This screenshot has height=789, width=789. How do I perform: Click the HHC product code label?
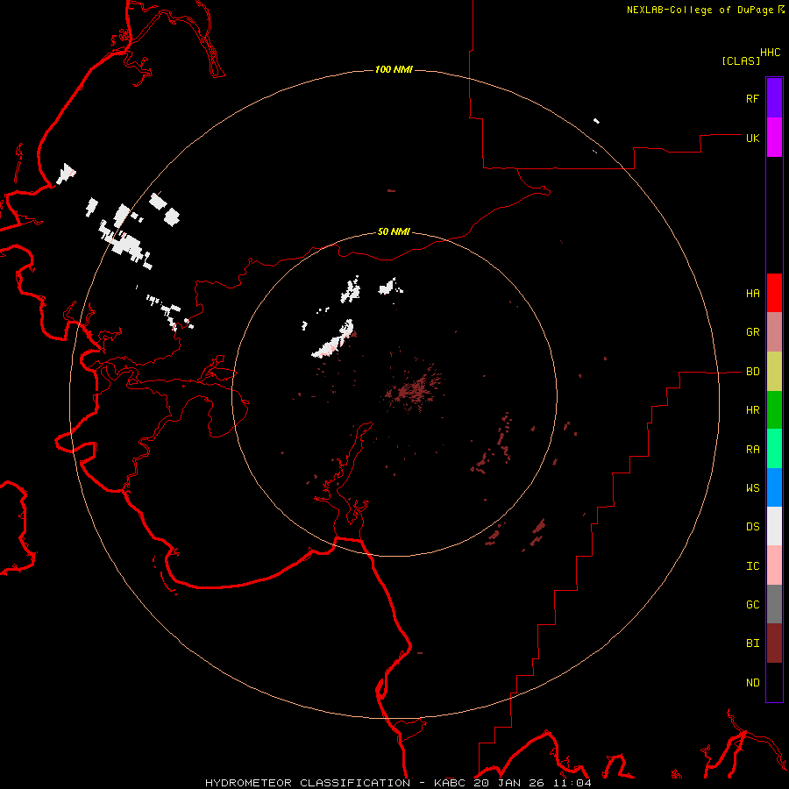click(770, 53)
